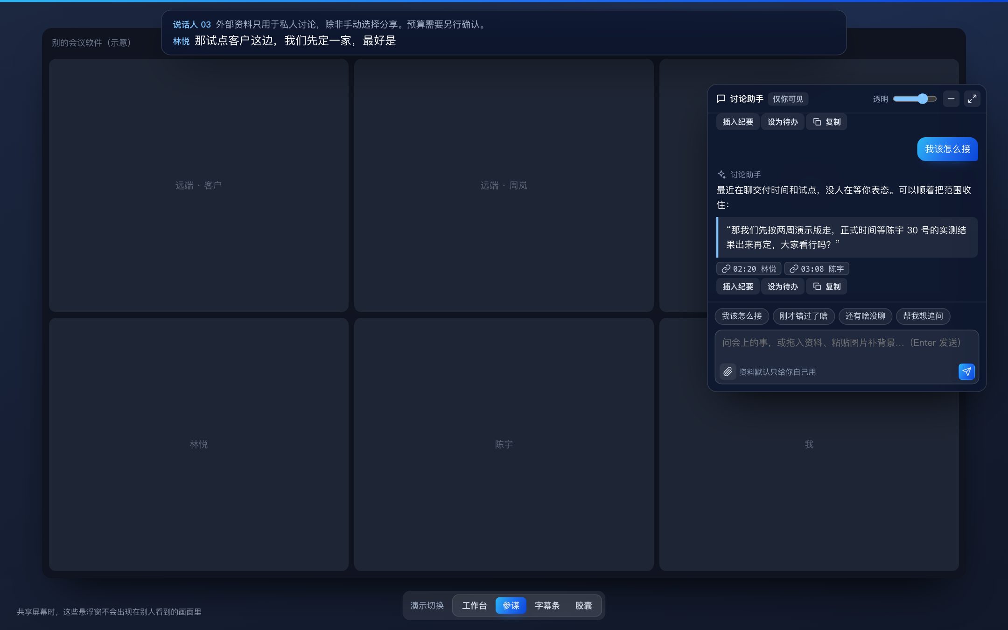
Task: Expand the 讨论助手 panel to full size
Action: coord(972,98)
